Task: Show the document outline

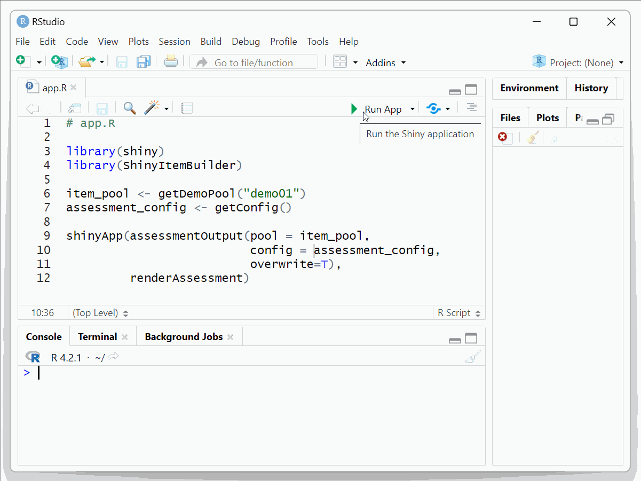Action: click(471, 108)
